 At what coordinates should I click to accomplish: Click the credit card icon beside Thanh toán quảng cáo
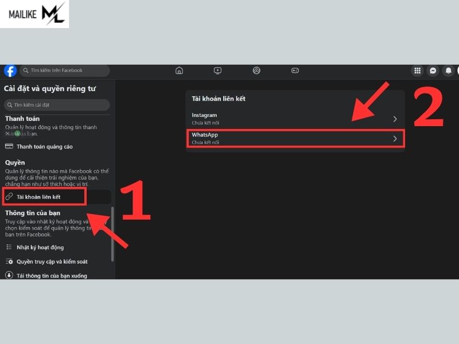pos(9,146)
